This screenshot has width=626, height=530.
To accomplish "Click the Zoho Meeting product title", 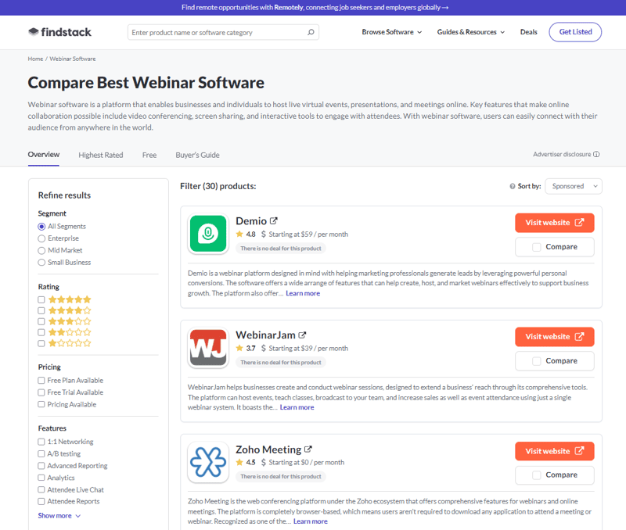I will (268, 449).
